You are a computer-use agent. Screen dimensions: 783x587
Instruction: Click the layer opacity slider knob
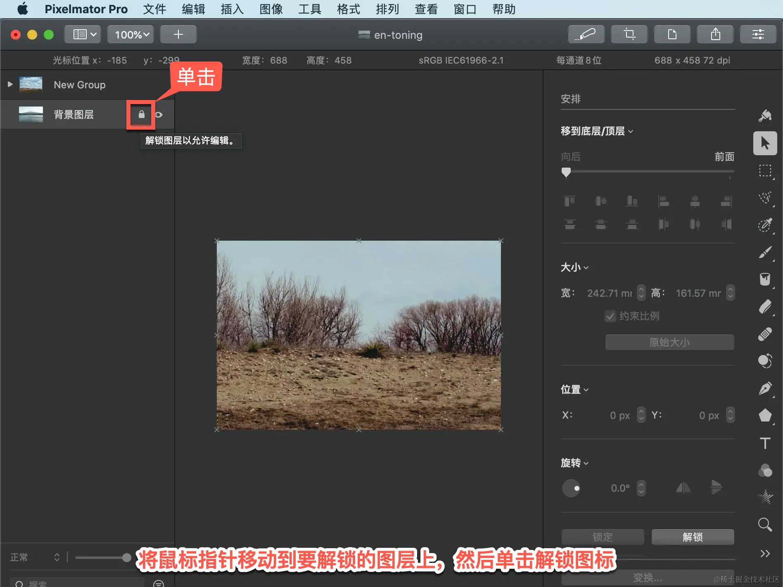point(127,558)
